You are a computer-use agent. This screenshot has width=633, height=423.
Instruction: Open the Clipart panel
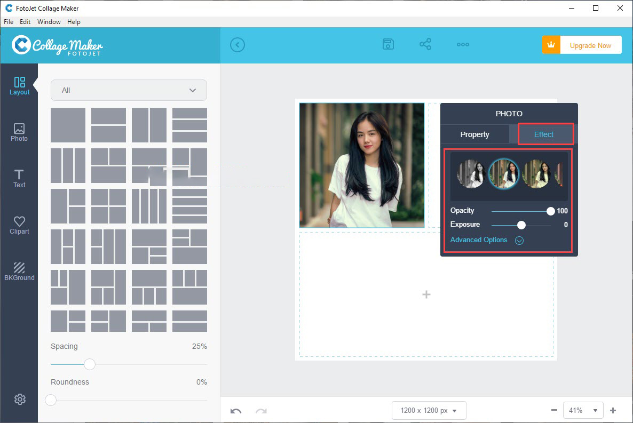19,225
